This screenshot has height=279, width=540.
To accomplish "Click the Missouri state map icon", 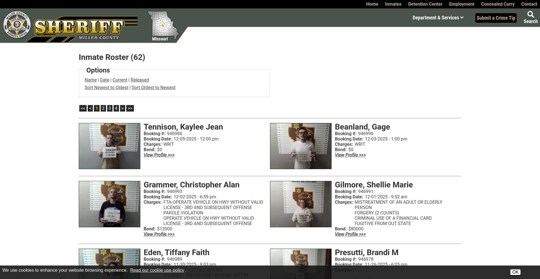I will (162, 25).
